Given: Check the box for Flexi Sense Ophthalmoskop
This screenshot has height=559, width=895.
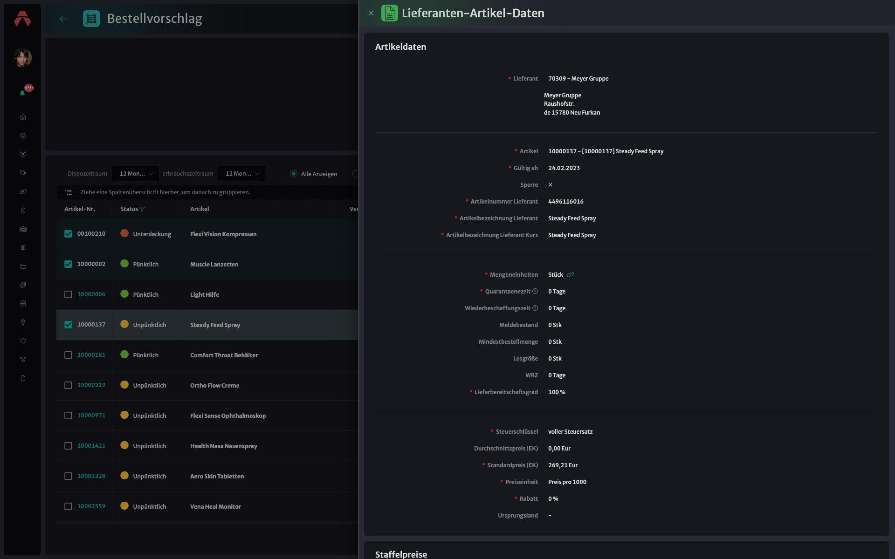Looking at the screenshot, I should (x=68, y=416).
